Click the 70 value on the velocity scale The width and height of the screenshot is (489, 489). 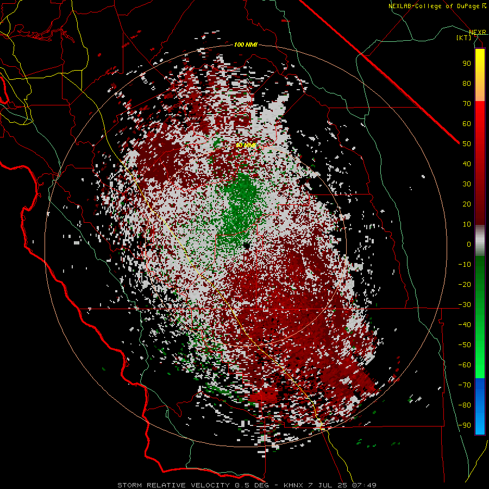[467, 104]
